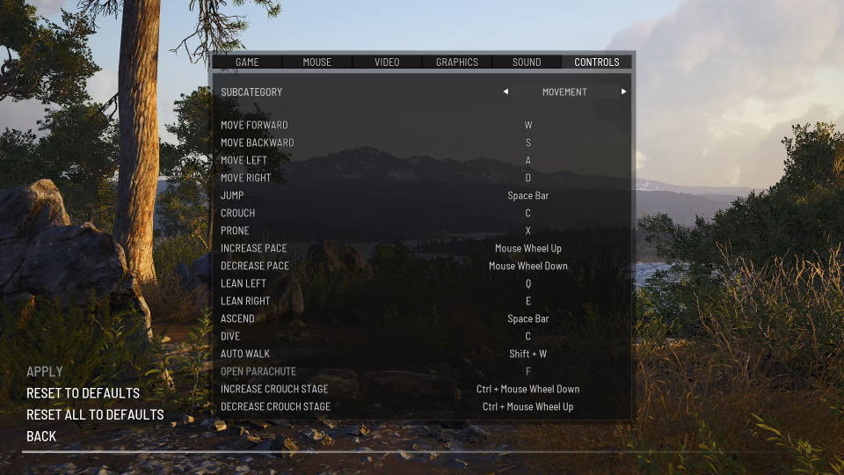Click Reset All to Defaults
The image size is (844, 475).
coord(95,414)
